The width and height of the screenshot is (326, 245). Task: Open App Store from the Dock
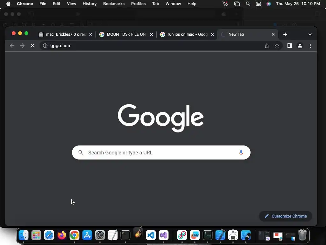pos(87,235)
